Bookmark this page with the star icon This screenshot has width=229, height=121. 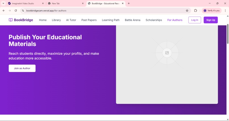coord(187,11)
